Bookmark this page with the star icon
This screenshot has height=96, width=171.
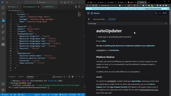pos(126,5)
